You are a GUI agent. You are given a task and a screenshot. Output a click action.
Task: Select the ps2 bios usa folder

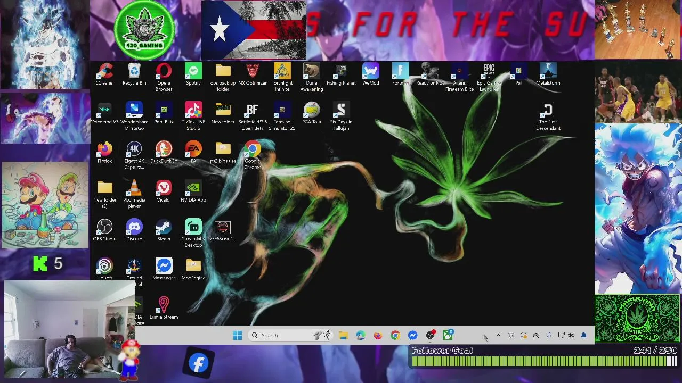point(223,152)
